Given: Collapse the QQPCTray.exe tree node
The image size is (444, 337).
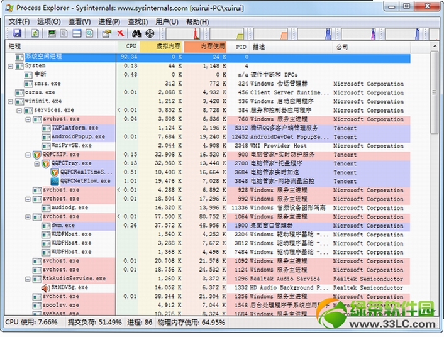Looking at the screenshot, I should click(x=37, y=163).
